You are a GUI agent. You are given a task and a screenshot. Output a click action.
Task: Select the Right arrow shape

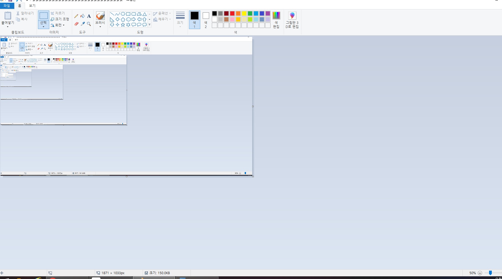pos(134,19)
